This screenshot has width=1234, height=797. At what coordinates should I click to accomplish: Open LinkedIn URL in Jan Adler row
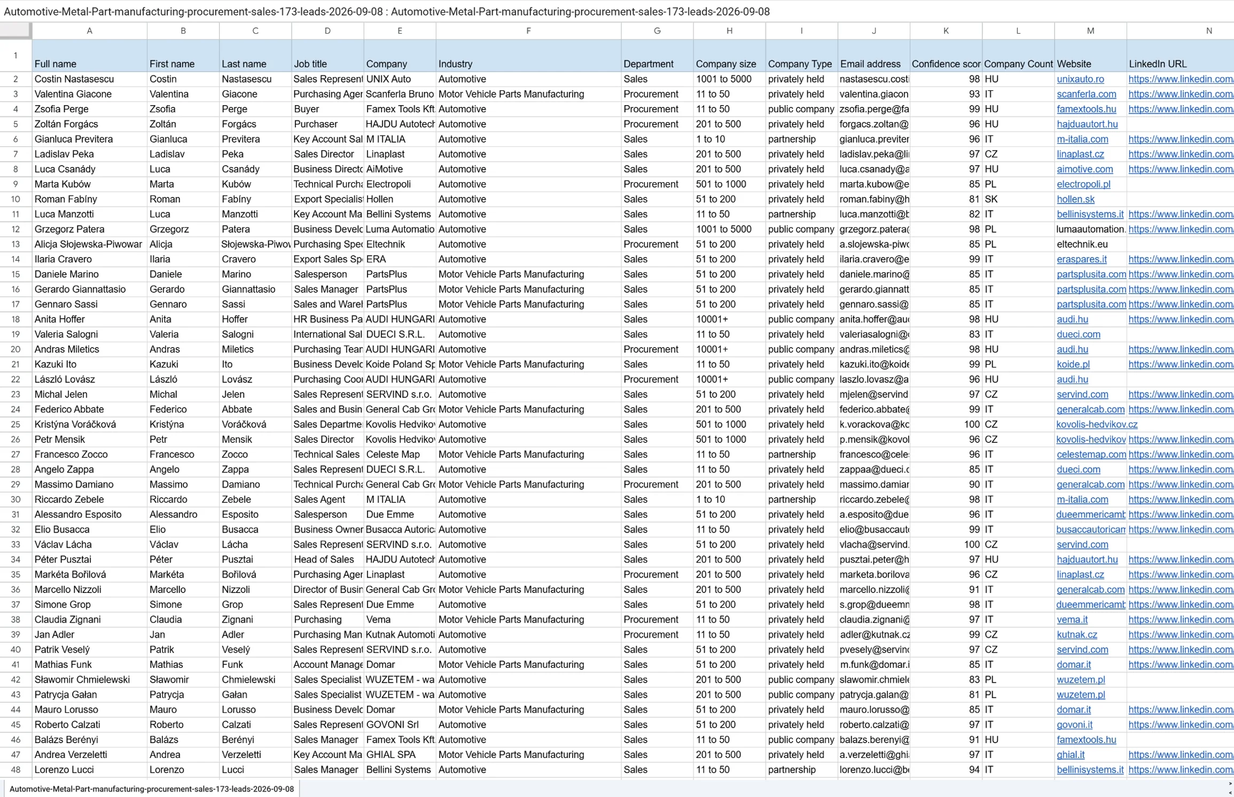[x=1181, y=635]
